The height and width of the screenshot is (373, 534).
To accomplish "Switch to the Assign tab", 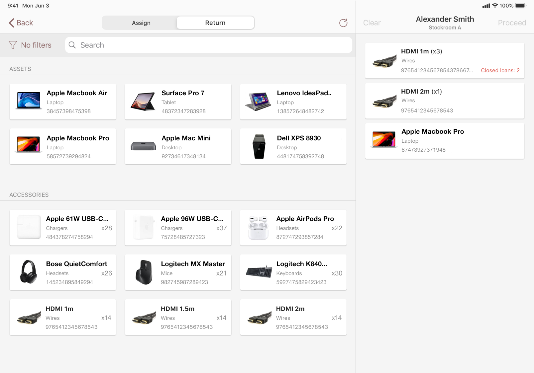I will coord(141,23).
